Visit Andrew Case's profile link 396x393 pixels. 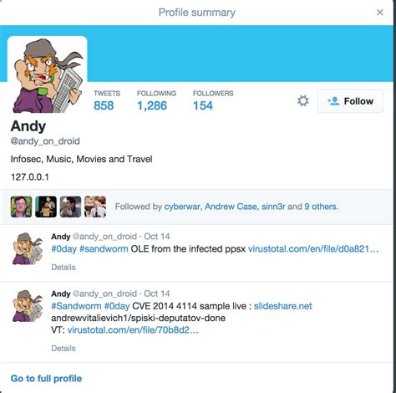(231, 207)
